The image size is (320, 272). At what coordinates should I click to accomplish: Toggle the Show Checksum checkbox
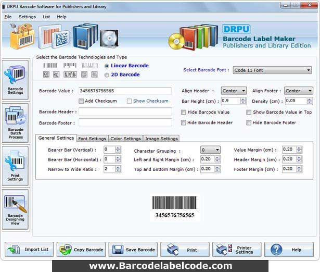tap(129, 101)
